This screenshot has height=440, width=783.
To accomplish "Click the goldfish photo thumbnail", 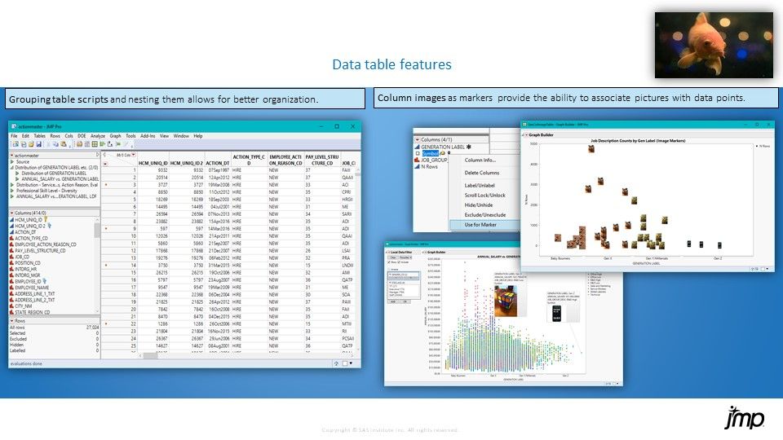I will (714, 45).
